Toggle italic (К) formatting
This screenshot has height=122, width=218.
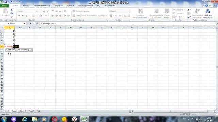(x=23, y=16)
